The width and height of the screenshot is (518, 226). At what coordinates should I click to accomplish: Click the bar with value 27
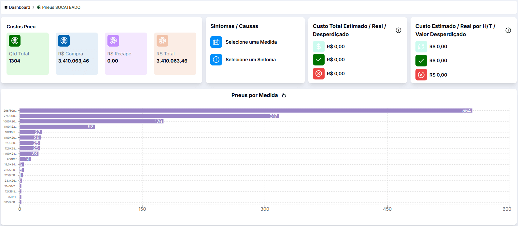[31, 132]
